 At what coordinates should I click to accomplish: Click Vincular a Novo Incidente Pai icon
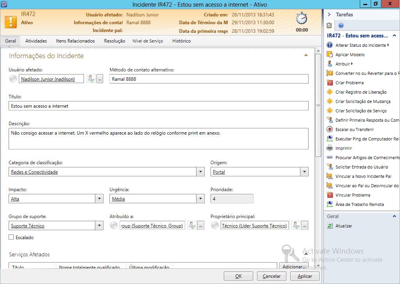[x=330, y=176]
